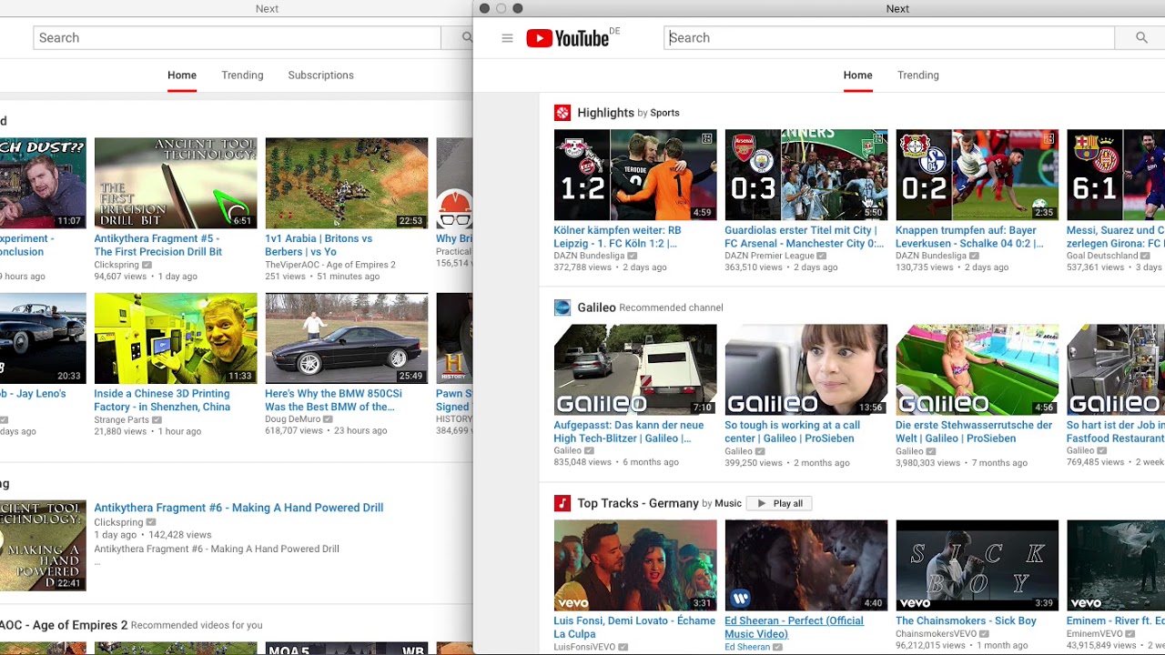Image resolution: width=1165 pixels, height=655 pixels.
Task: Click the verified badge next to LuisFonsiVEVO
Action: coord(623,647)
